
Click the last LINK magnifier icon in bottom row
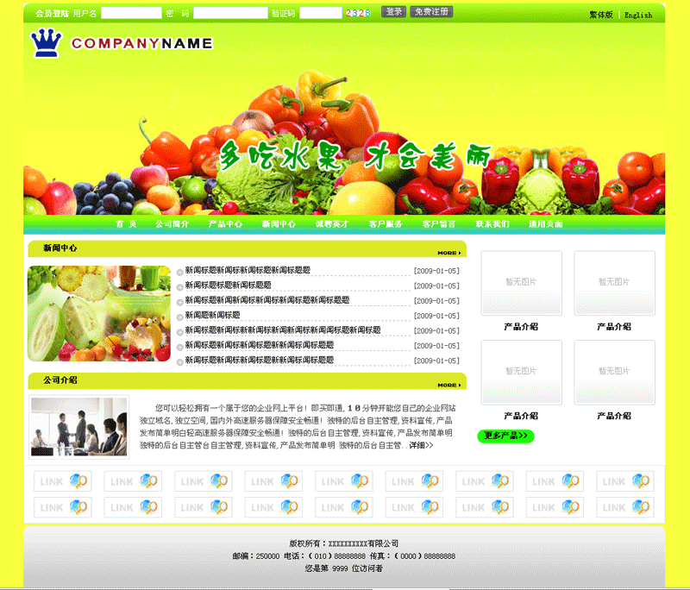click(x=641, y=507)
